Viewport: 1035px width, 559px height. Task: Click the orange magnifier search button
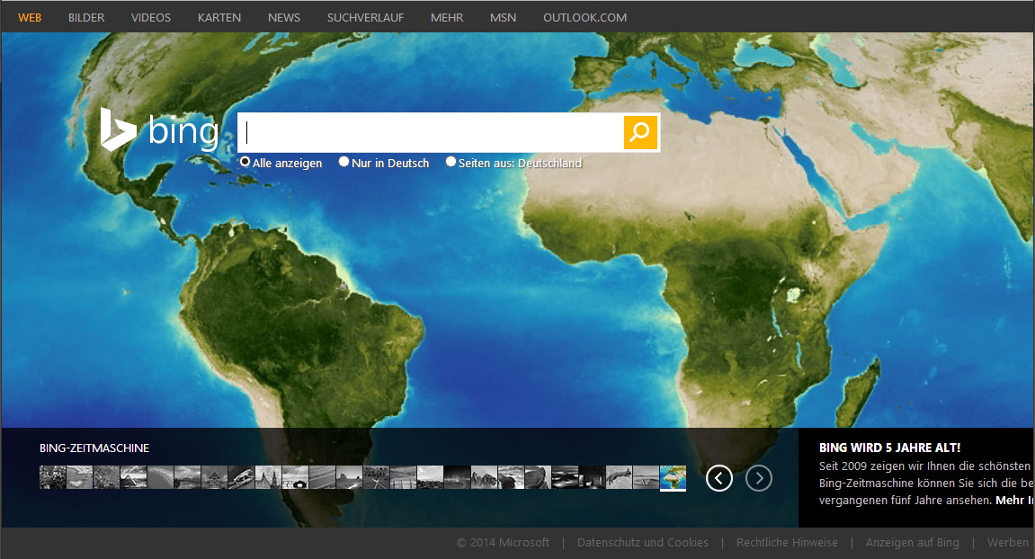[640, 133]
